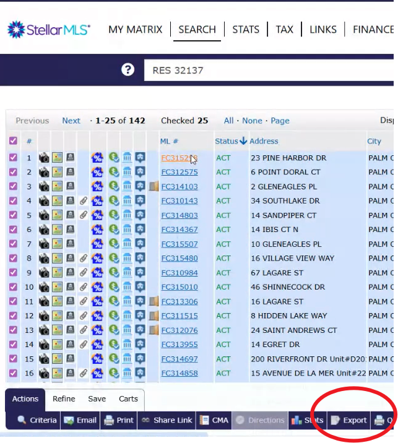The image size is (398, 443).
Task: Click the blue map pin house icon in row 7
Action: (x=141, y=244)
